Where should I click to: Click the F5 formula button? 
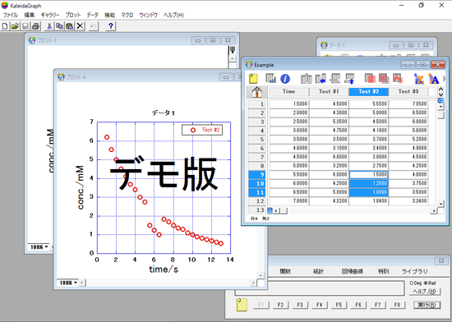click(x=339, y=305)
